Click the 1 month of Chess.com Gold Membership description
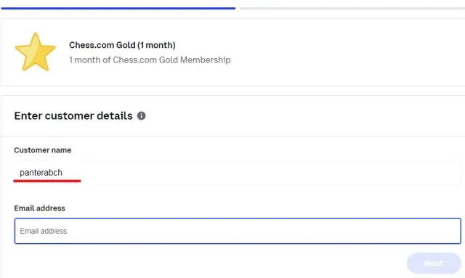 click(150, 60)
